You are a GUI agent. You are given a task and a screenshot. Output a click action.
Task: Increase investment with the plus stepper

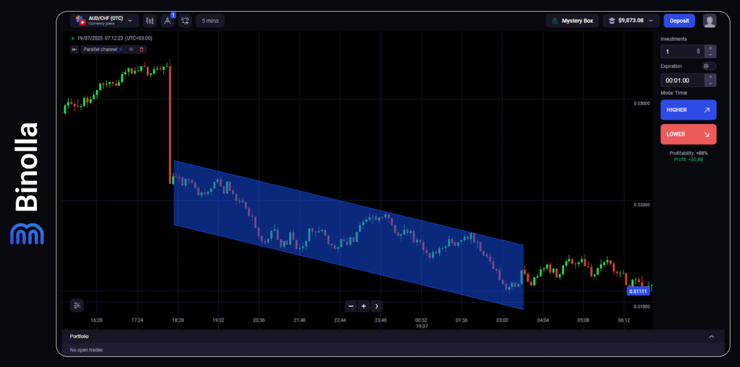[x=710, y=48]
